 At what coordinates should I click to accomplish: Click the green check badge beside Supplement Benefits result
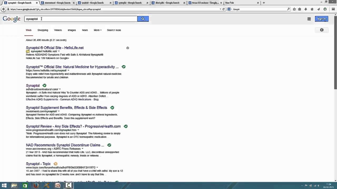tap(112, 108)
